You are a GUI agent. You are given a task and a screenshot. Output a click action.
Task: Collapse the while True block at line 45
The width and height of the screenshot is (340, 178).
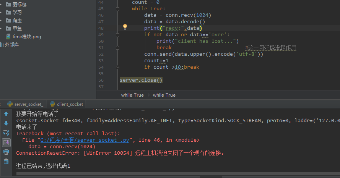click(117, 8)
